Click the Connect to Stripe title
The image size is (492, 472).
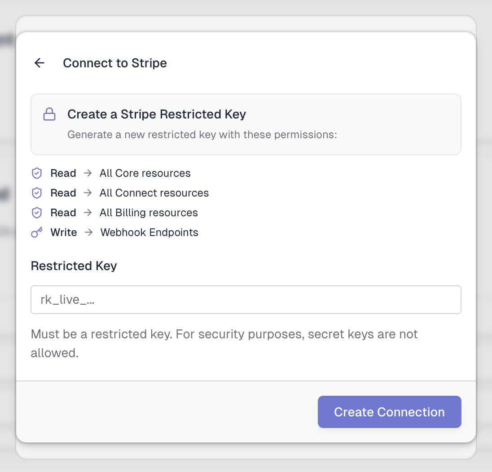point(115,63)
